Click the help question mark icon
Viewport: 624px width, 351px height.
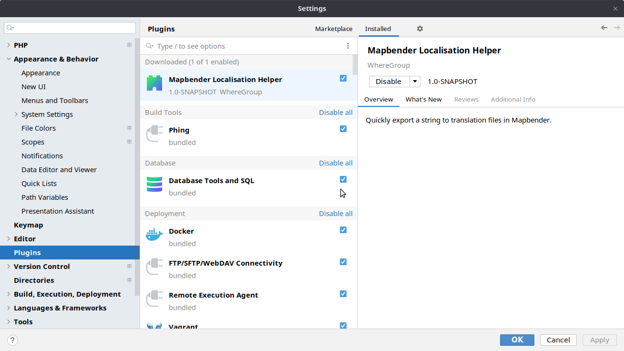click(12, 340)
